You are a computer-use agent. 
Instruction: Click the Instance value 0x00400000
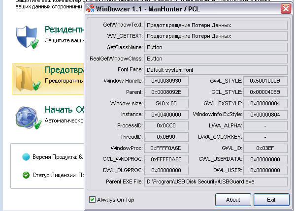tap(166, 115)
